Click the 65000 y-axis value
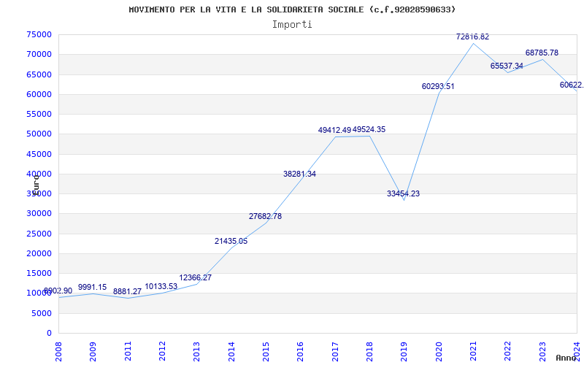 [x=39, y=74]
